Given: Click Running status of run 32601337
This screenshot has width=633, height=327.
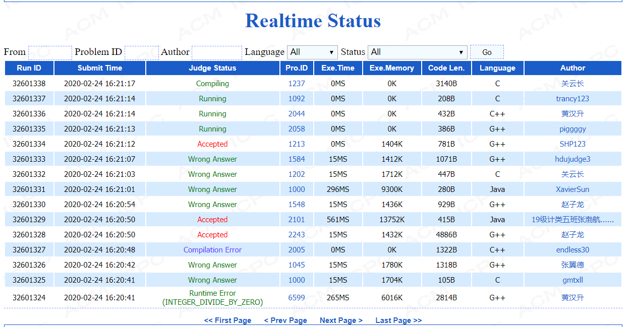Looking at the screenshot, I should (x=212, y=99).
